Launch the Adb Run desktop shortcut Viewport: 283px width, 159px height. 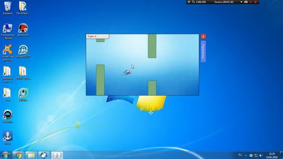pos(8,116)
